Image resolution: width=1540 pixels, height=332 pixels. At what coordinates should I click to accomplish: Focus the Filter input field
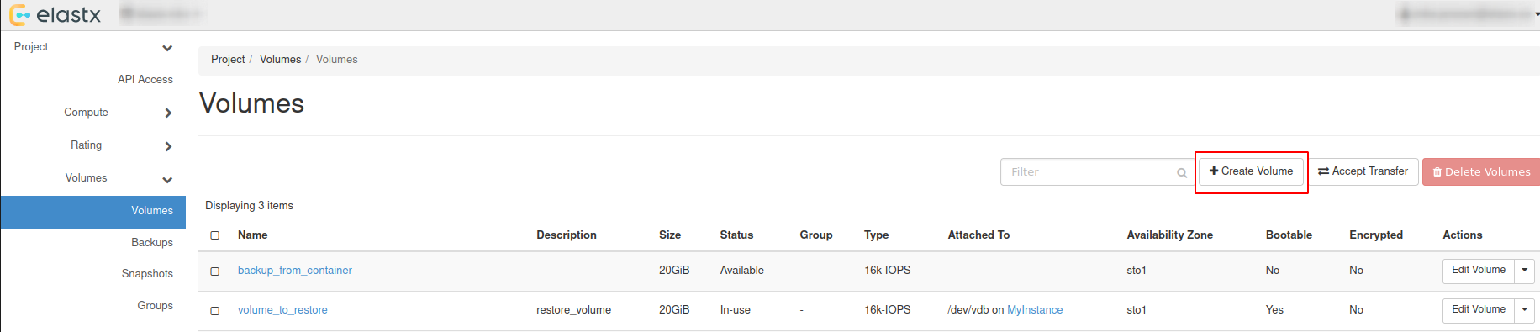pos(1096,171)
